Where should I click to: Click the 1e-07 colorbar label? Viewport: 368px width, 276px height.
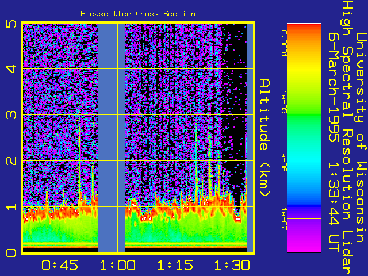click(284, 218)
